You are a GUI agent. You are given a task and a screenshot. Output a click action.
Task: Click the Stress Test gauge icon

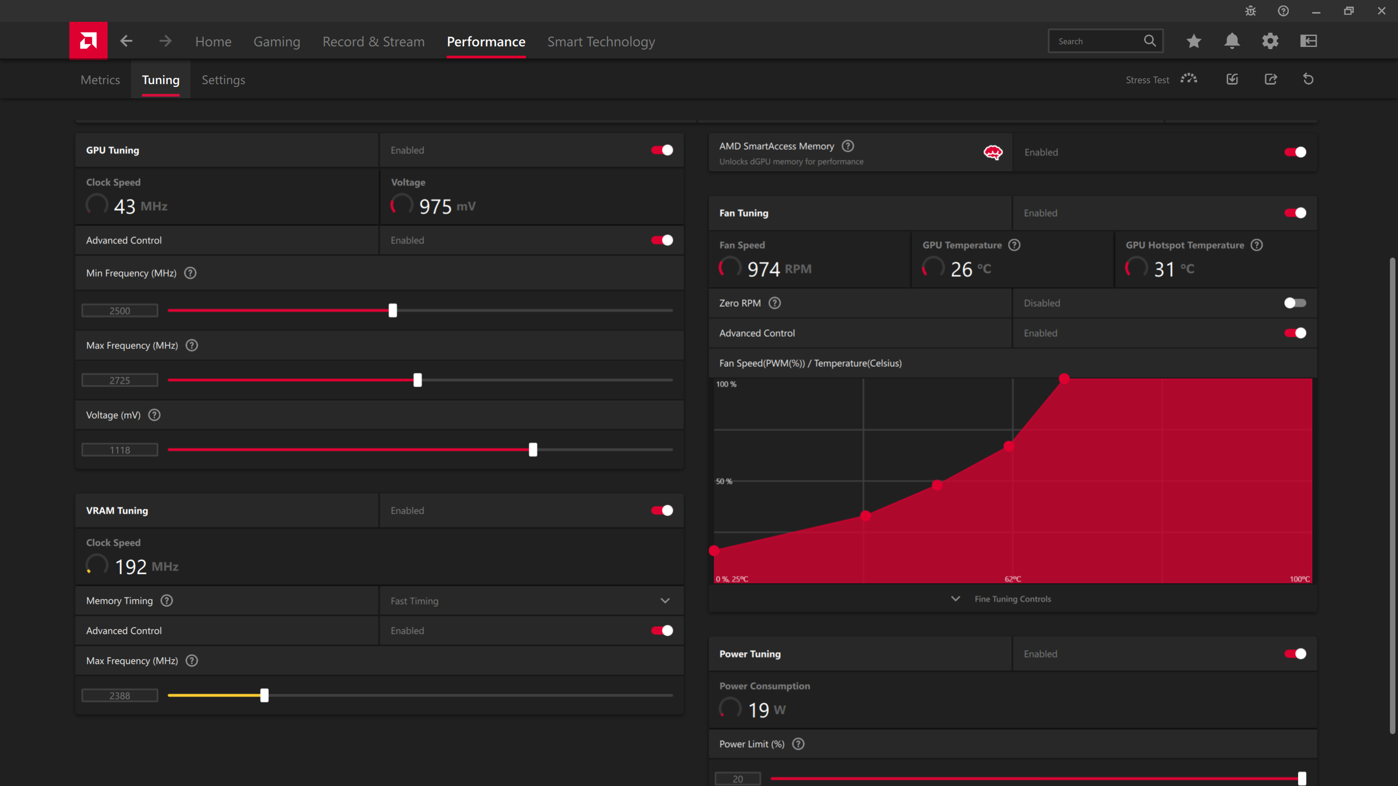1189,79
